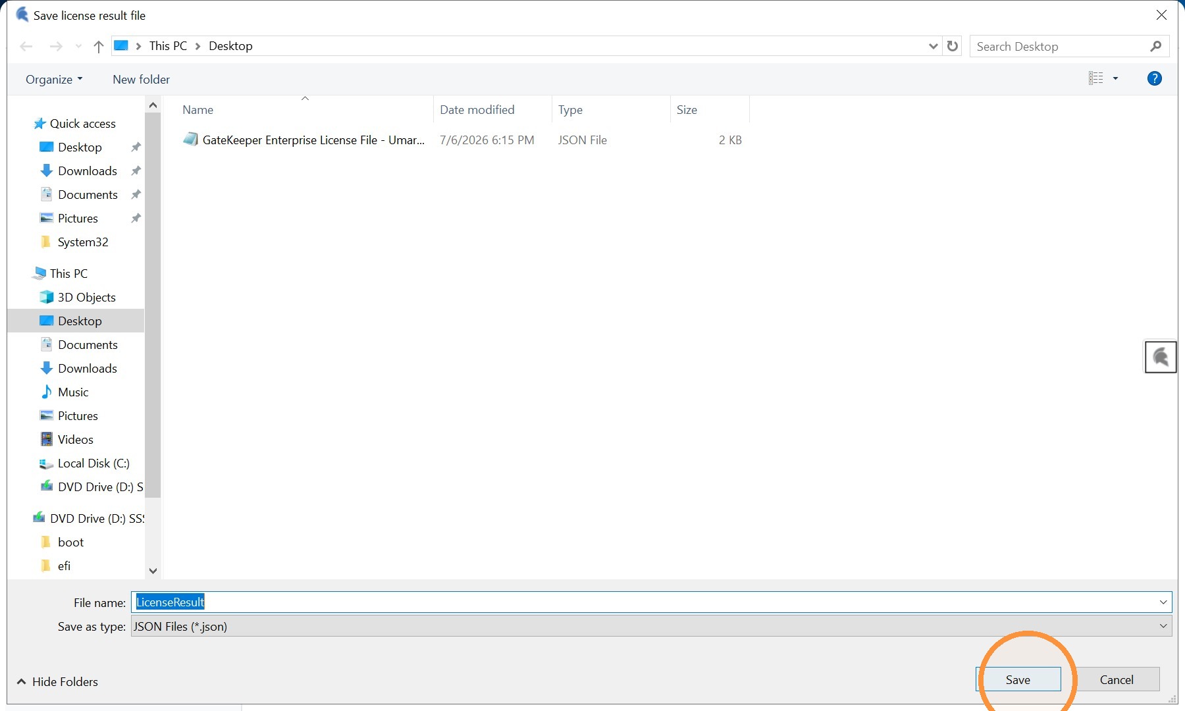Viewport: 1185px width, 711px height.
Task: Click the Music note icon
Action: click(x=47, y=392)
